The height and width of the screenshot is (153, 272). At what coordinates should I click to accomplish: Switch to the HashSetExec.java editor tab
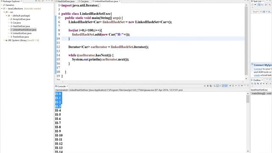click(x=66, y=1)
